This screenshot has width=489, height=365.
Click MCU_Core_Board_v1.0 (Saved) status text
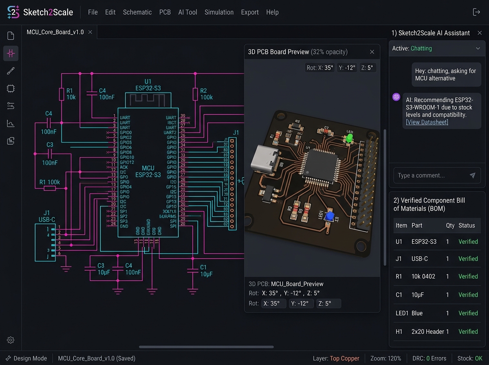point(97,358)
